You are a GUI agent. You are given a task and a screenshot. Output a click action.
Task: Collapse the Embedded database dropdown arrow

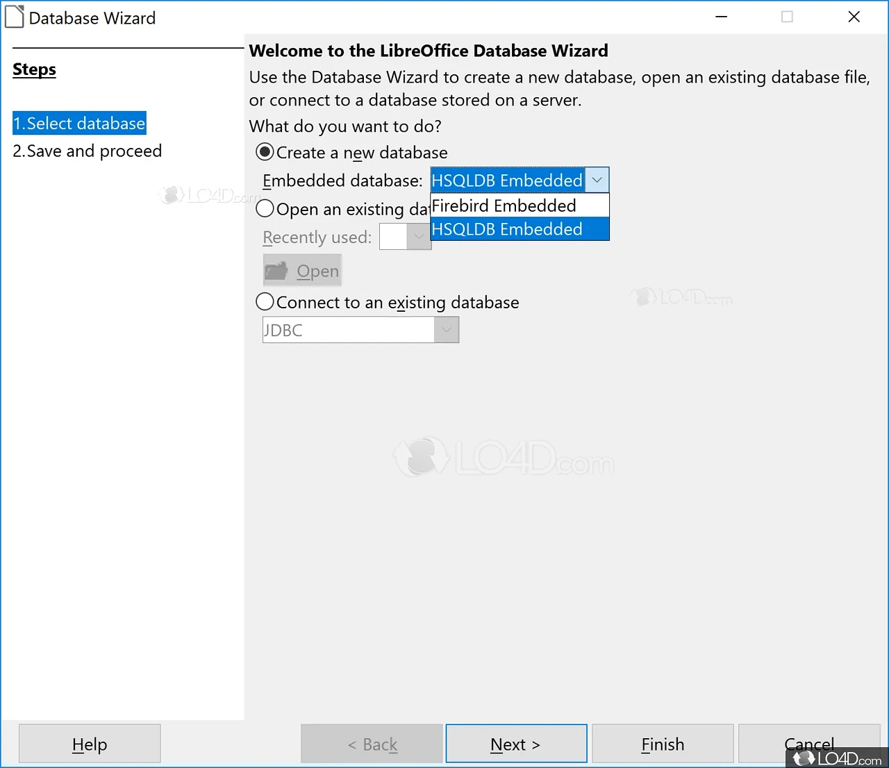(x=597, y=180)
